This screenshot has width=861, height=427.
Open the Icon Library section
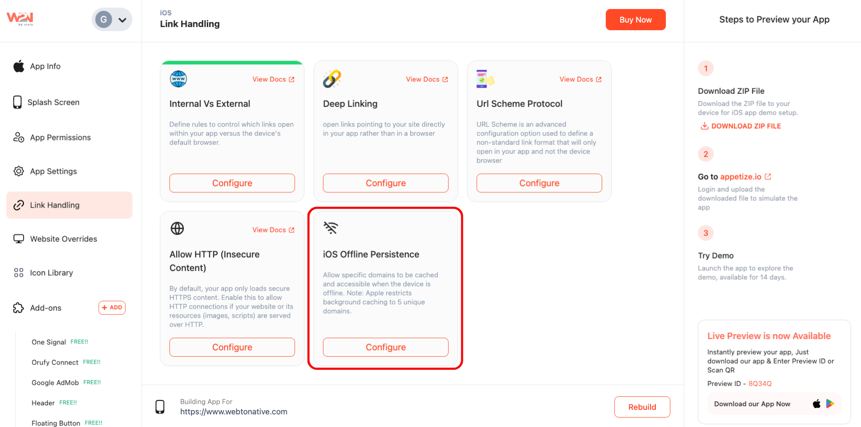(51, 273)
